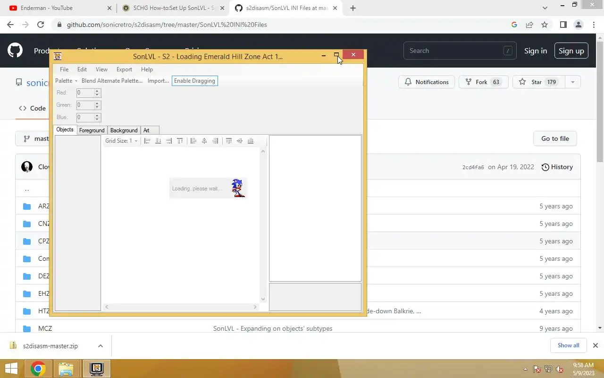Click the SonLVL window title icon
Image resolution: width=604 pixels, height=378 pixels.
click(58, 56)
